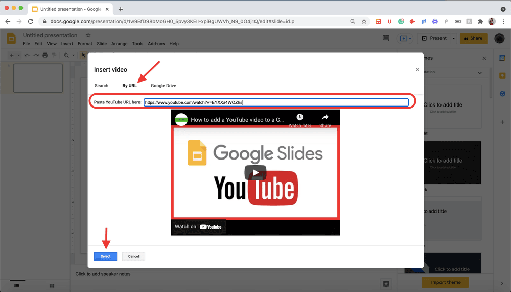This screenshot has width=511, height=292.
Task: Open the Tasks side panel icon
Action: point(502,94)
